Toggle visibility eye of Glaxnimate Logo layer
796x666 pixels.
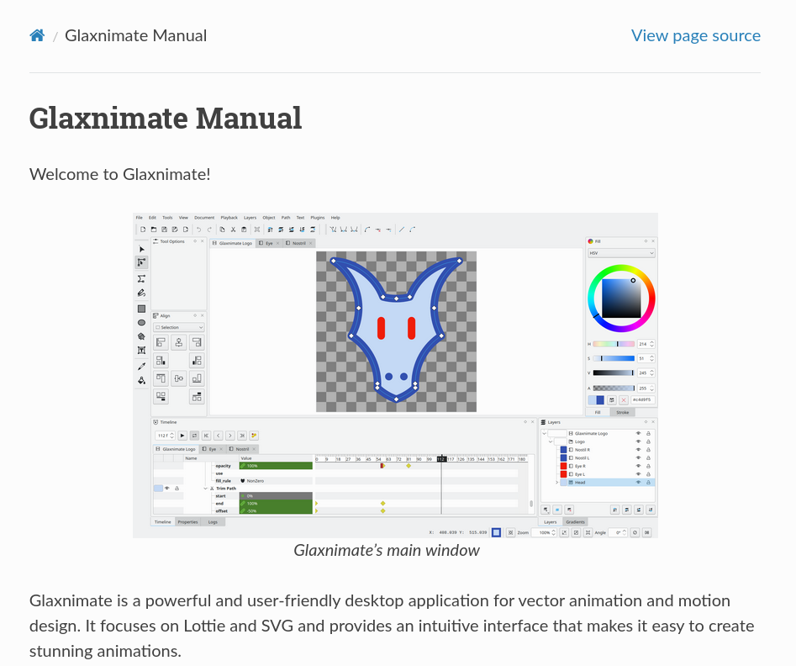pos(639,434)
